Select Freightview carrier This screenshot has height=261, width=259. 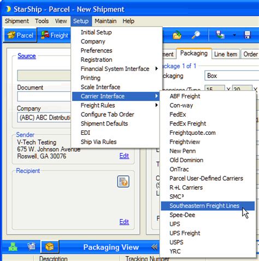tap(208, 142)
